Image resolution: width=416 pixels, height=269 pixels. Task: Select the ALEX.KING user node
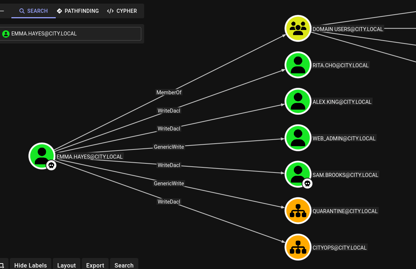point(298,101)
